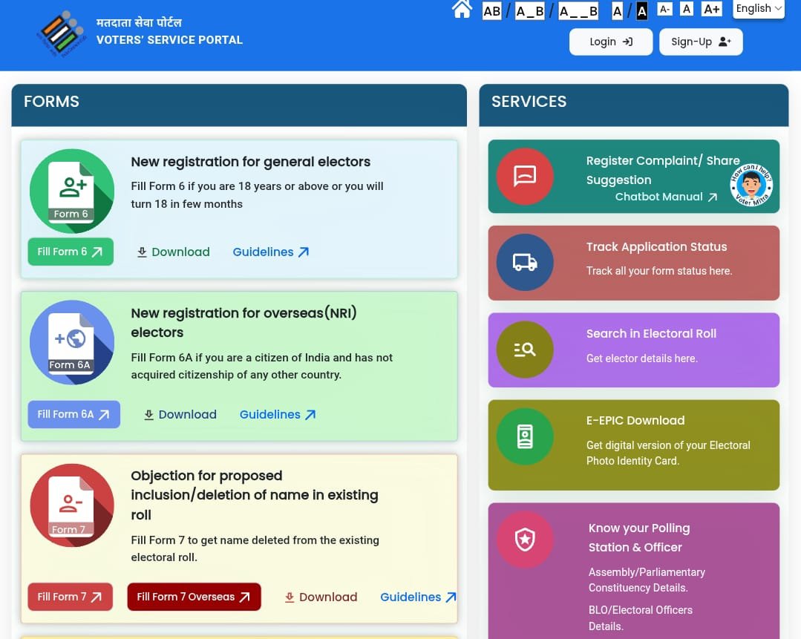Image resolution: width=801 pixels, height=639 pixels.
Task: Open the English language dropdown
Action: click(759, 9)
